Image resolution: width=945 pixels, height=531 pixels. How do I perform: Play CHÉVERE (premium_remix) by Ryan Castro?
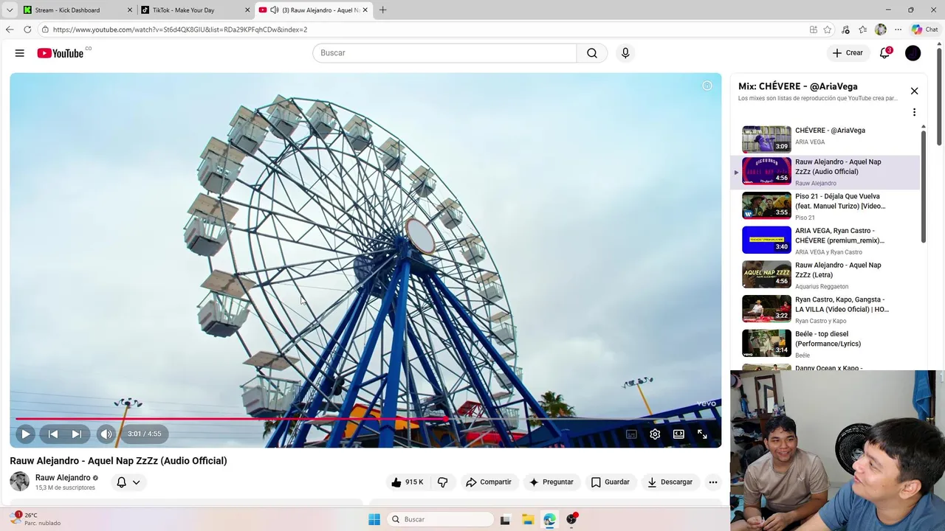[827, 240]
